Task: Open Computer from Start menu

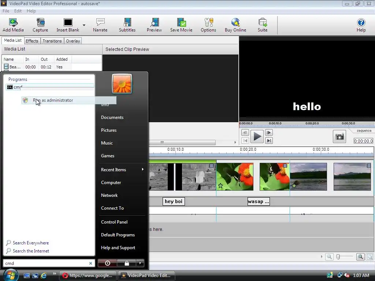Action: [111, 183]
